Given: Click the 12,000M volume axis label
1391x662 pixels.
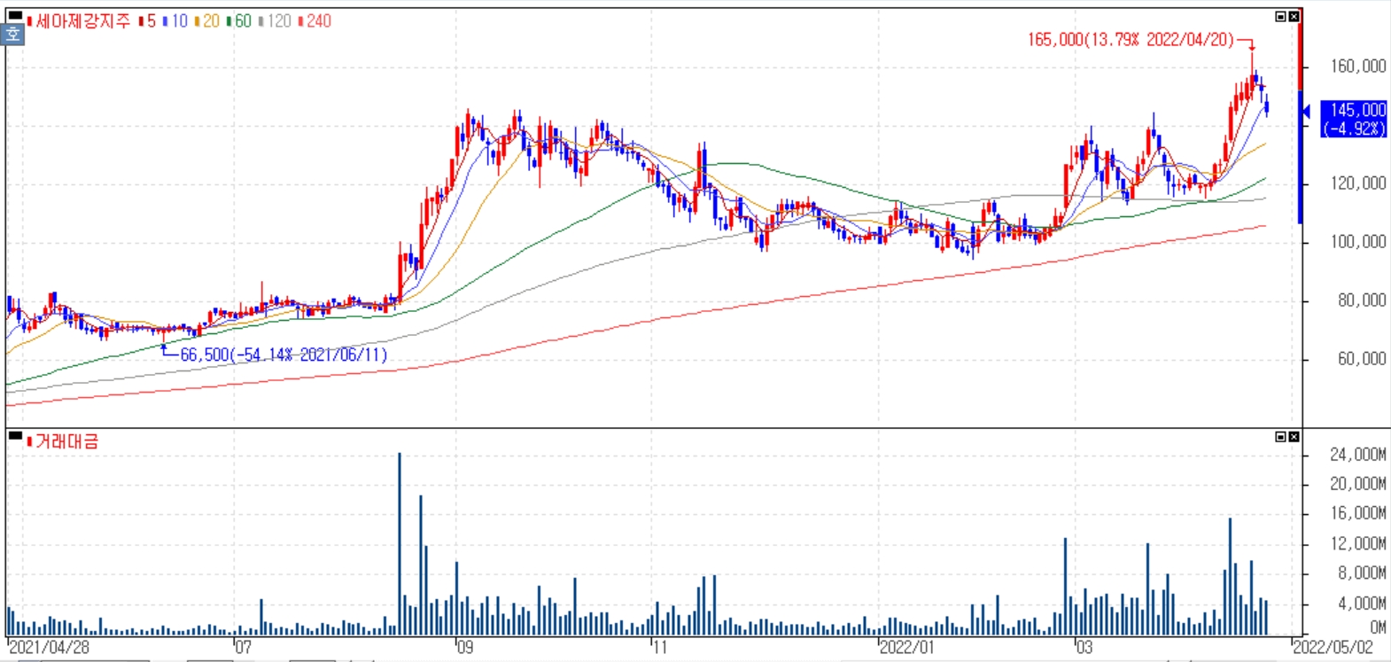Looking at the screenshot, I should pos(1358,543).
